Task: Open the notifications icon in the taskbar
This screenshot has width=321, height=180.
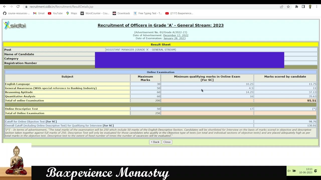Action: click(x=315, y=171)
